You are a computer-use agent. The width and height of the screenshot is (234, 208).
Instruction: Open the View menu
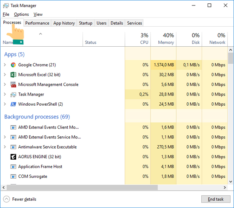38,14
